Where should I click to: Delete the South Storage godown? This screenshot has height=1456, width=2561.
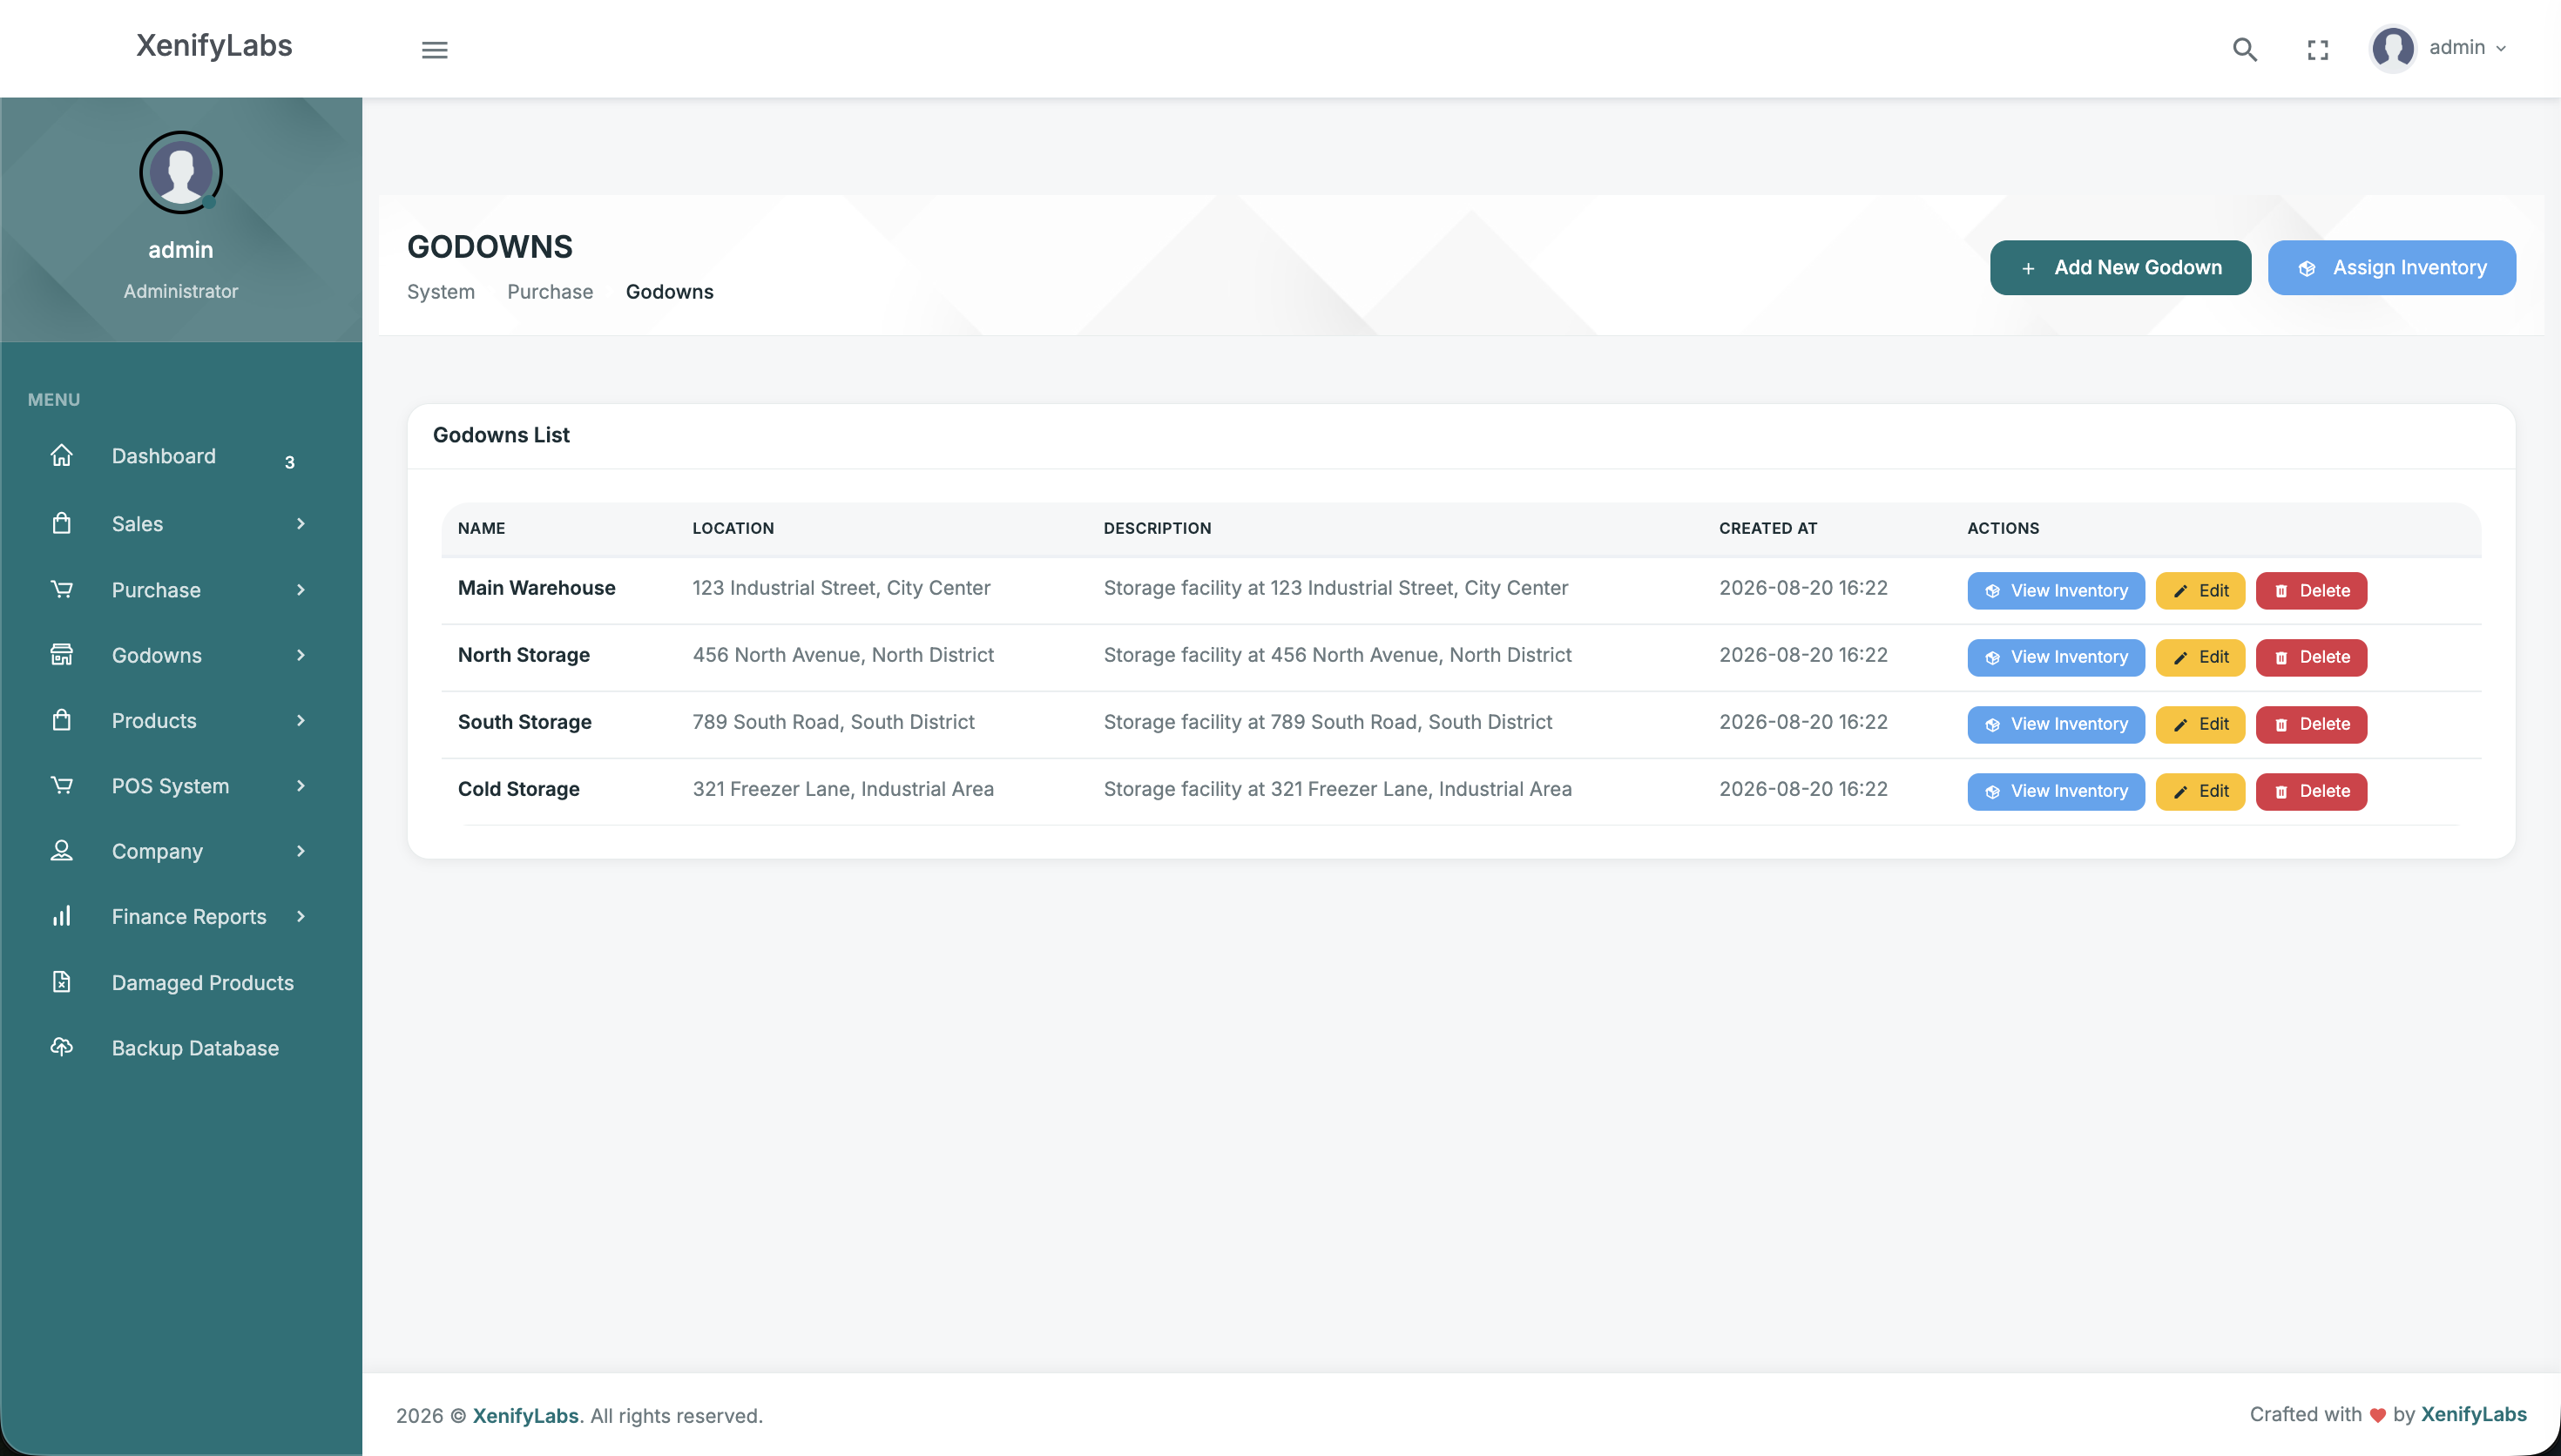pos(2311,724)
